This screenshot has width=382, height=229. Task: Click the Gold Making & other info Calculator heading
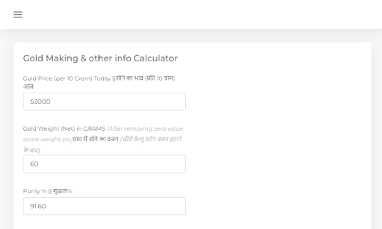(x=100, y=58)
